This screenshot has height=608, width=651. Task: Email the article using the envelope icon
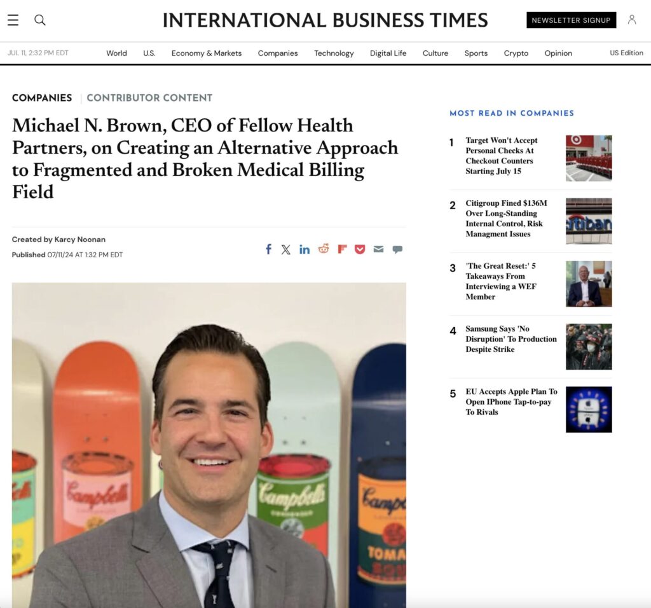coord(378,249)
